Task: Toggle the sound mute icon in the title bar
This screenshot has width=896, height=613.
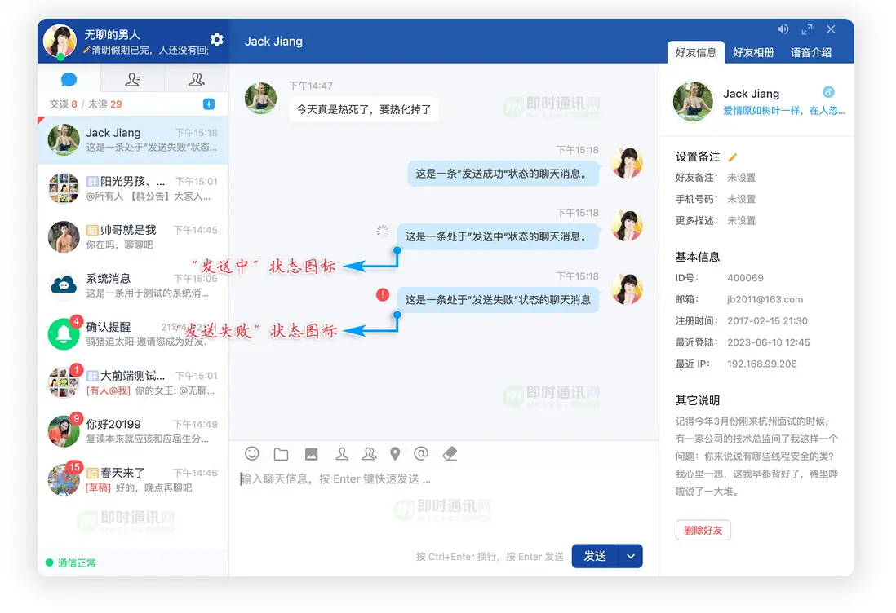Action: pyautogui.click(x=783, y=29)
